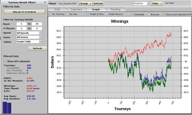Switch to the Trending tab
Screen dimensions: 192x115
[x=115, y=9]
